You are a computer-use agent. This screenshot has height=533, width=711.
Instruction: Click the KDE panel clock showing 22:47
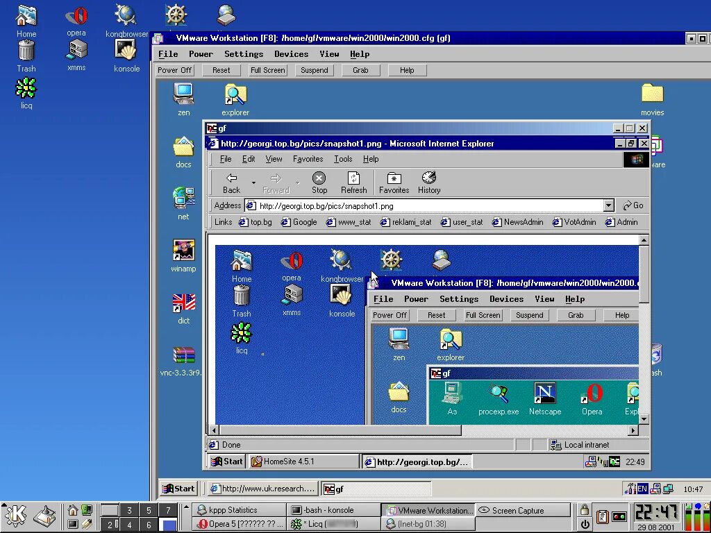click(x=656, y=512)
